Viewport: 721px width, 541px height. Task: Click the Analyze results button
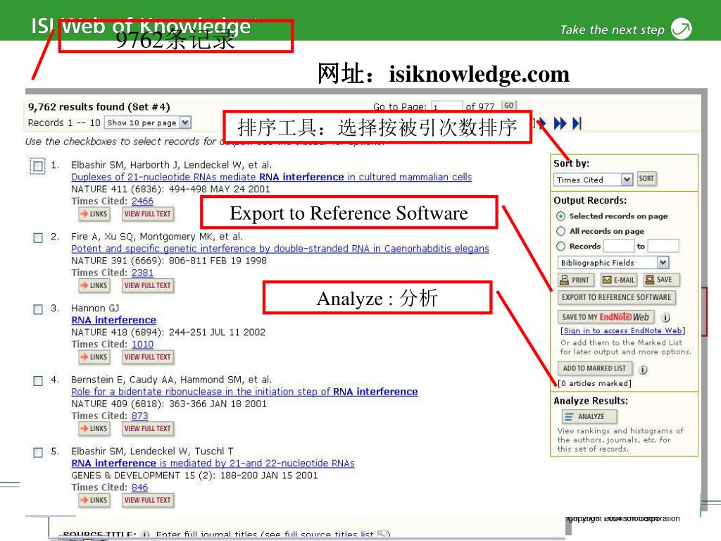589,416
